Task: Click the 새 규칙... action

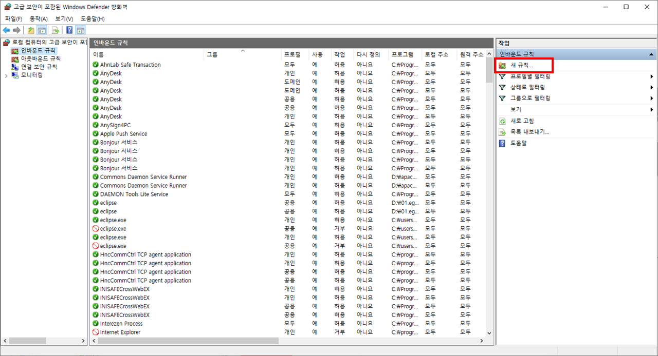Action: coord(521,65)
